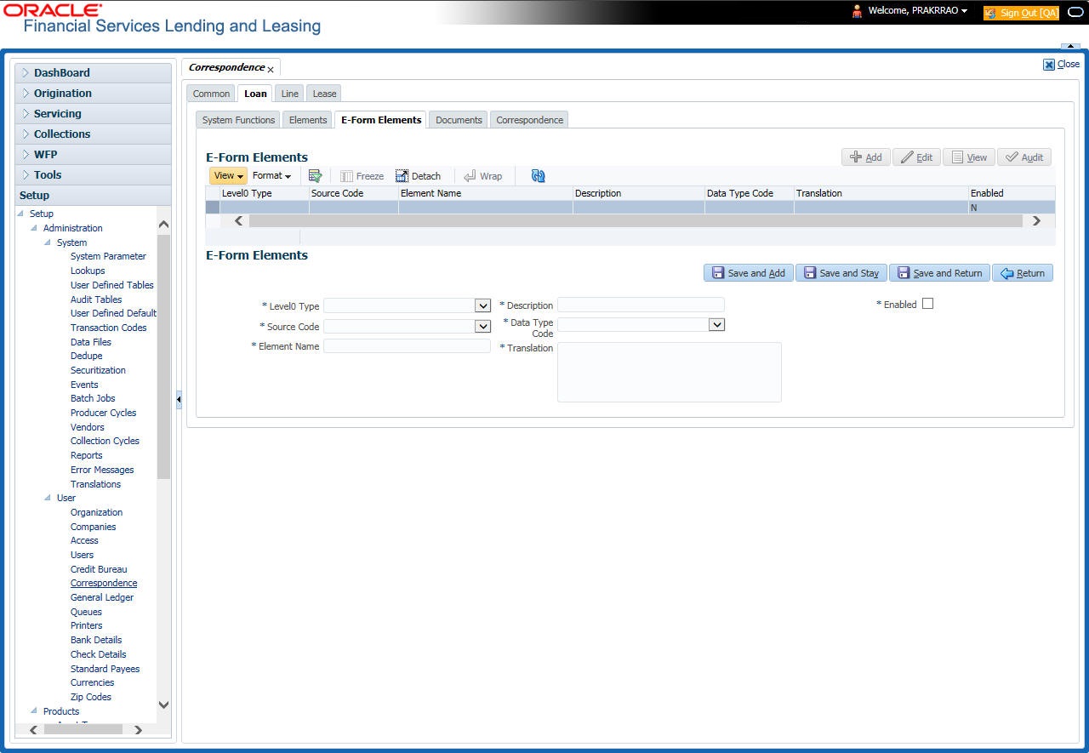Viewport: 1089px width, 753px height.
Task: Open the Elements sub-tab
Action: coord(308,120)
